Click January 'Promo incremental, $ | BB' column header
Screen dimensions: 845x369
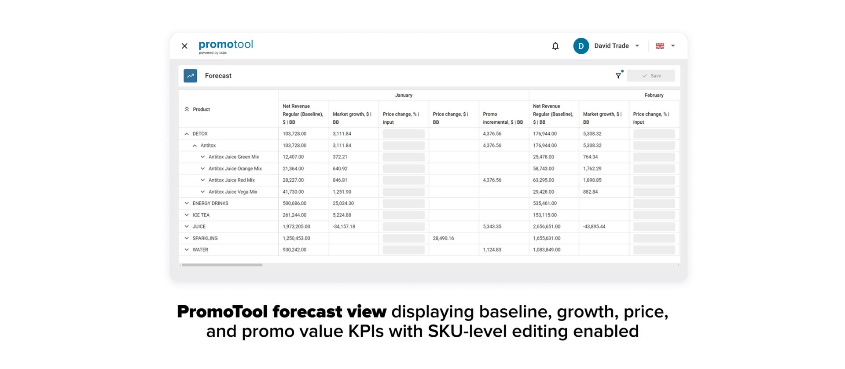coord(503,118)
